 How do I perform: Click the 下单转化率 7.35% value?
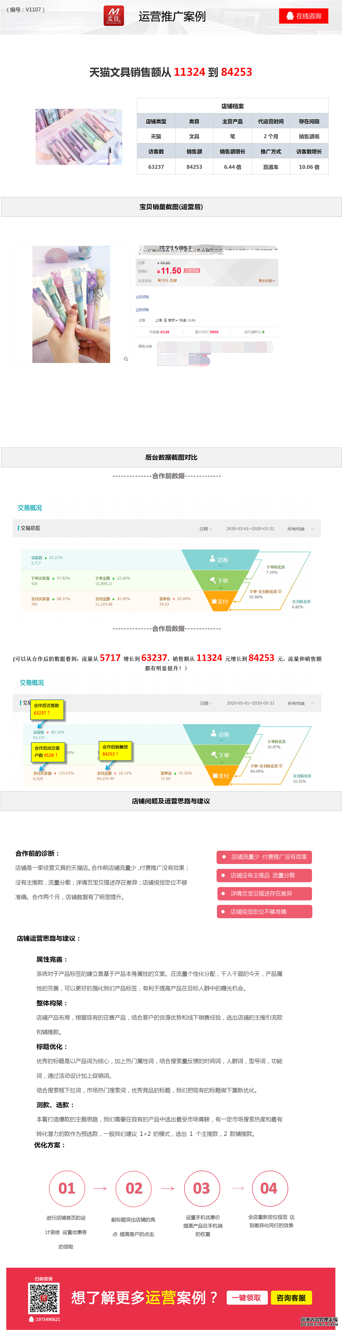[x=272, y=572]
